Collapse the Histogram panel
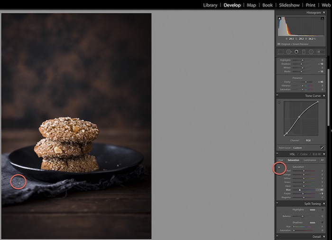This screenshot has width=332, height=240. coord(324,12)
